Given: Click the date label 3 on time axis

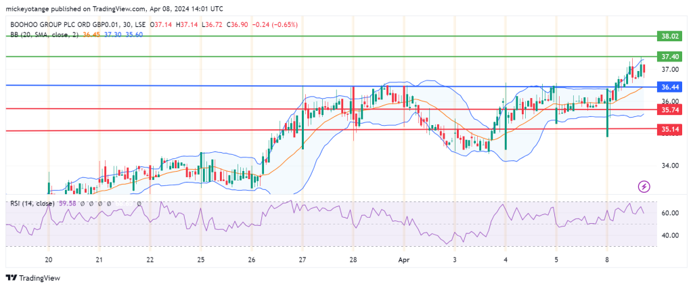Looking at the screenshot, I should (x=455, y=260).
